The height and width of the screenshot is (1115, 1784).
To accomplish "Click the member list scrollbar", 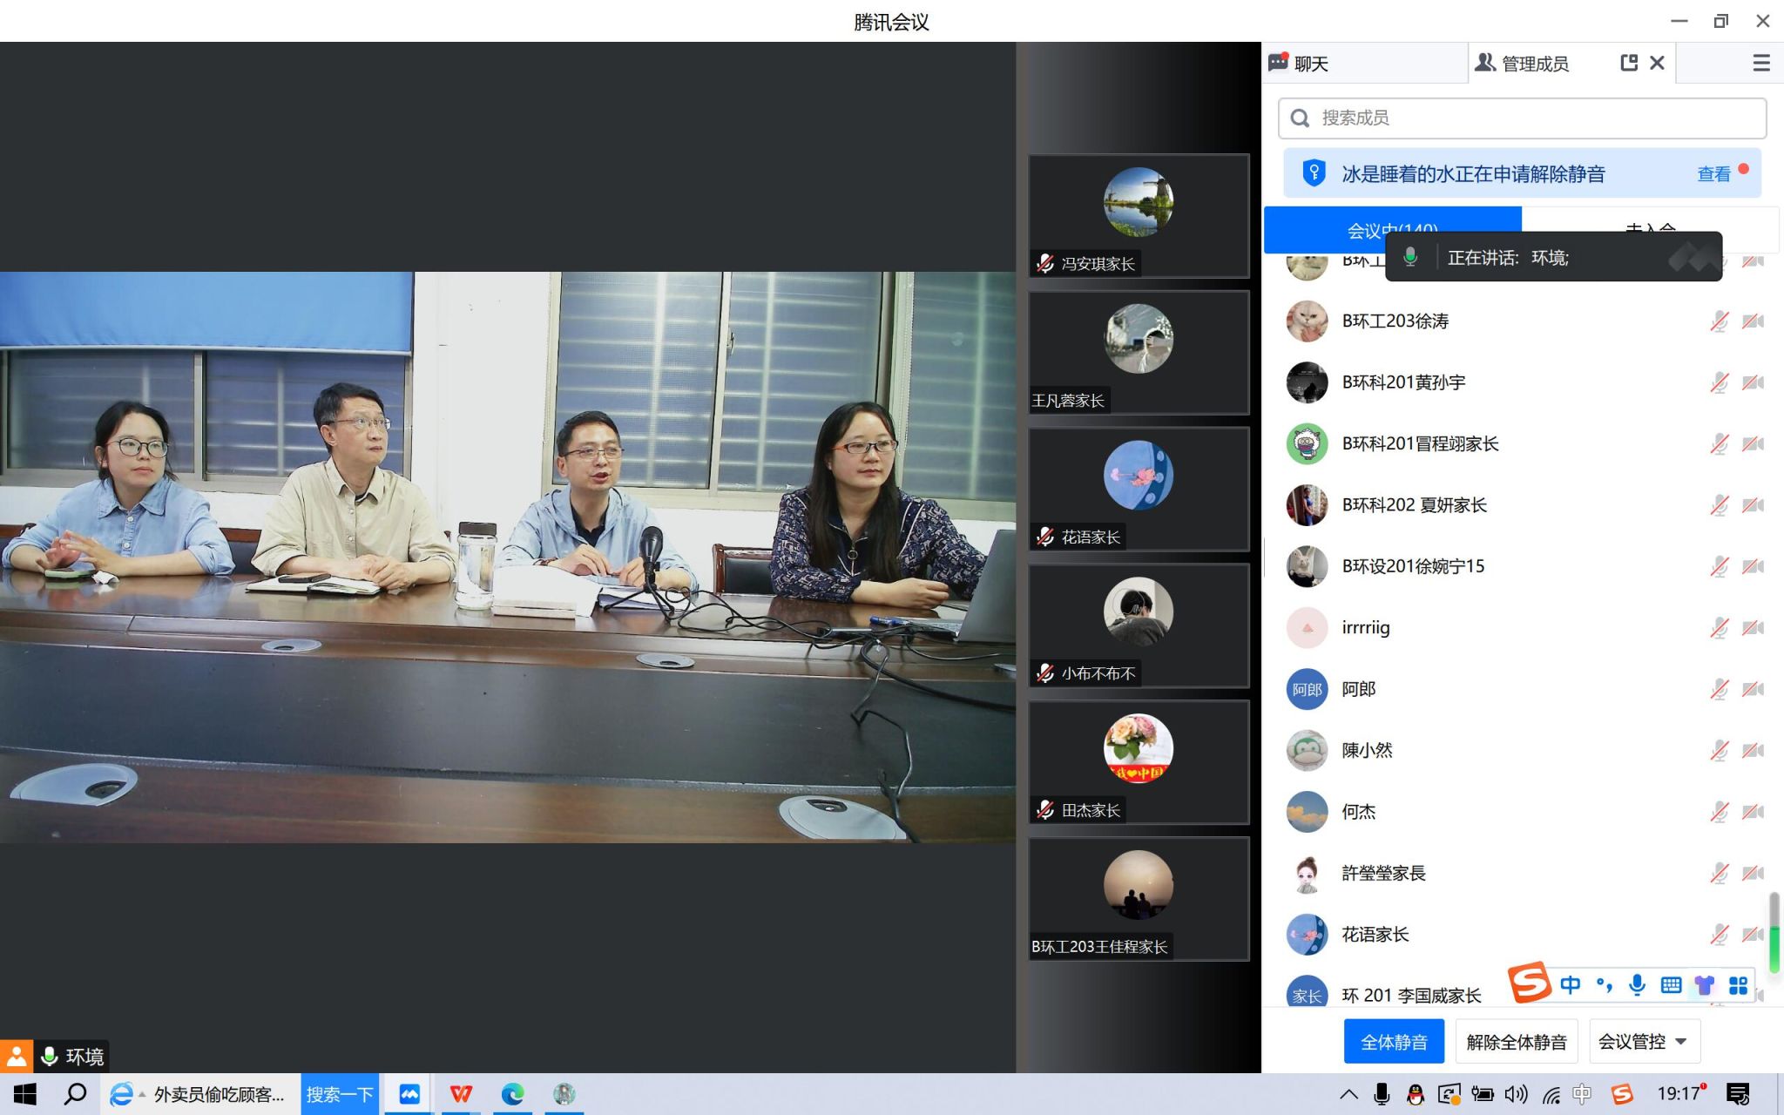I will tap(1774, 932).
